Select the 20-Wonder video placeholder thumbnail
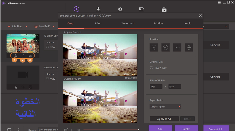Screen dimensions: 235x131 [23, 75]
